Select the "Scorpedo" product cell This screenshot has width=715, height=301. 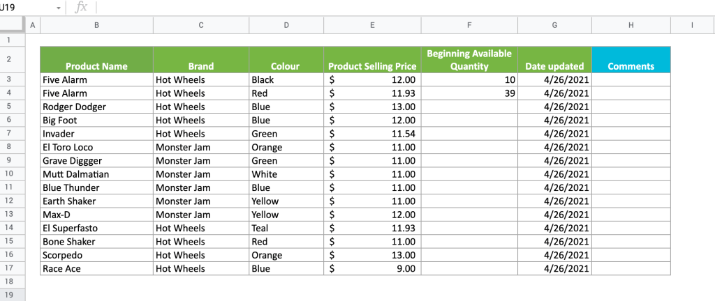point(96,255)
